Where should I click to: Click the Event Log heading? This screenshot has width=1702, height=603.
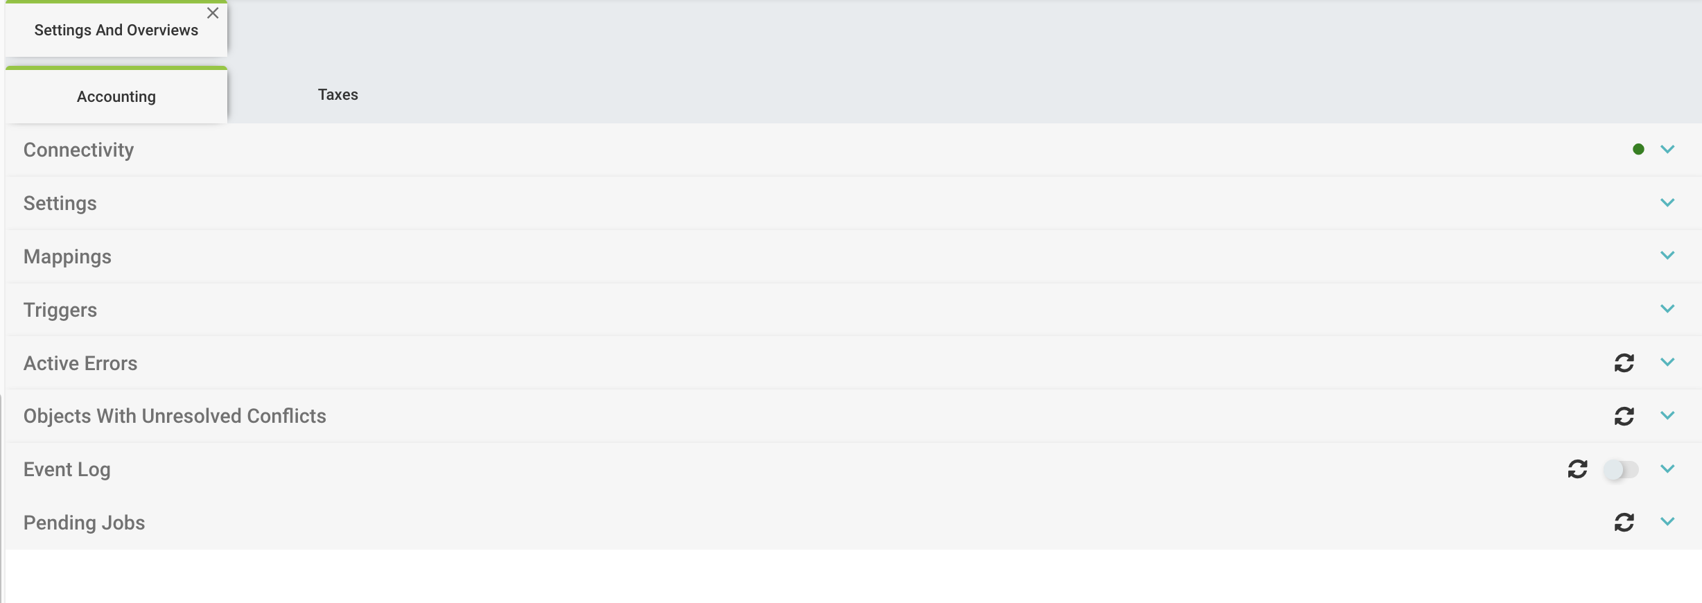point(67,469)
